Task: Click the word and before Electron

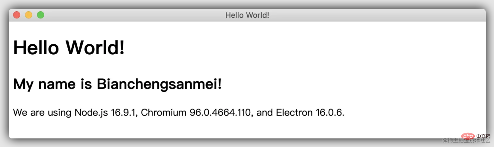Action: (x=265, y=113)
